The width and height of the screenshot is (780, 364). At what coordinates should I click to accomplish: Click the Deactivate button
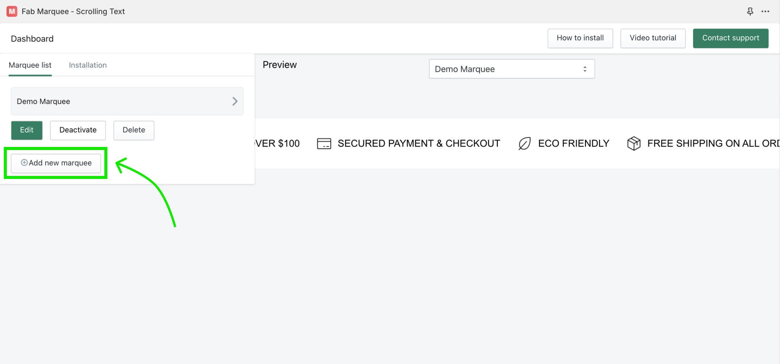(78, 130)
